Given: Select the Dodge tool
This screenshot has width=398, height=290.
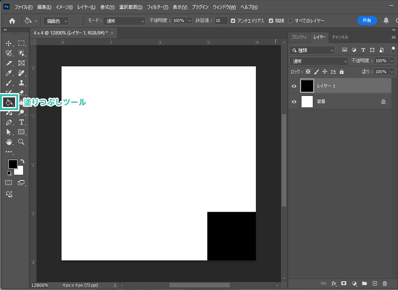Looking at the screenshot, I should coord(21,112).
